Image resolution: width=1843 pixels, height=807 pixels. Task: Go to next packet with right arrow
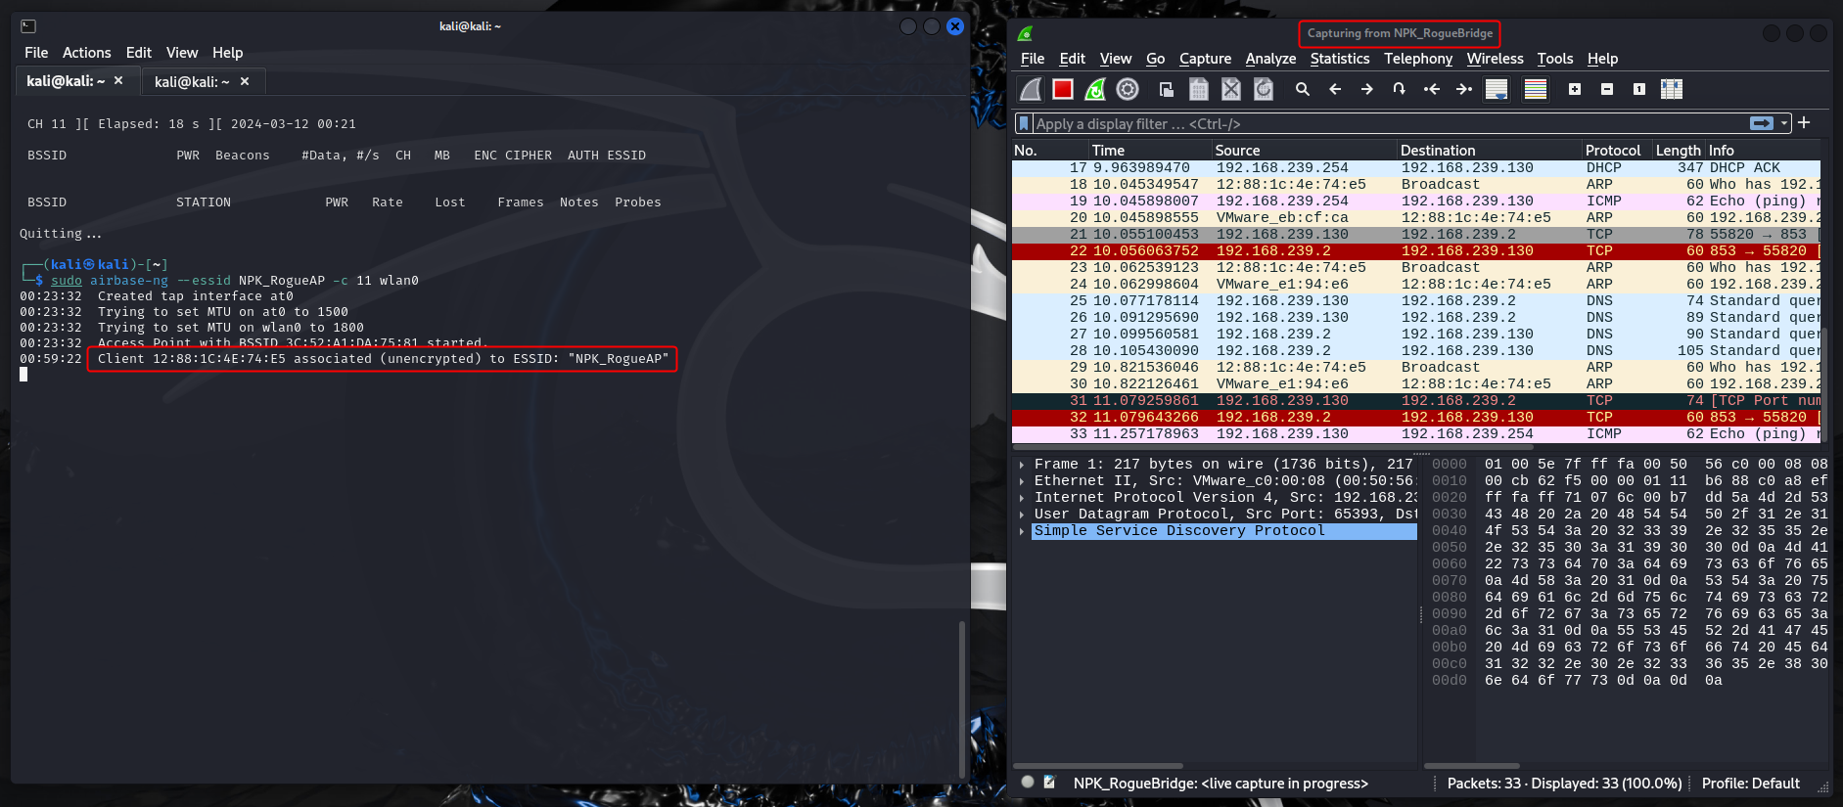click(x=1367, y=89)
